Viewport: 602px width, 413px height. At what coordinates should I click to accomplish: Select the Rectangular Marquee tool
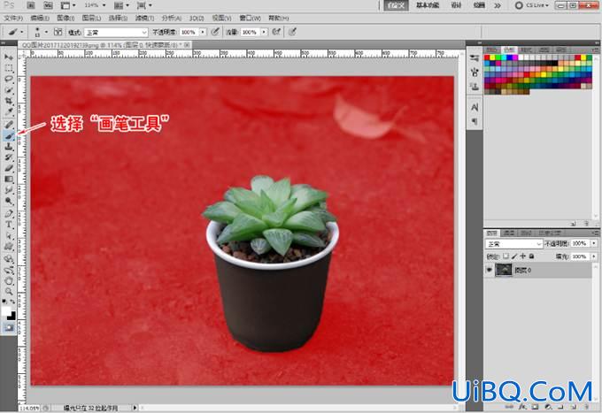click(x=9, y=68)
